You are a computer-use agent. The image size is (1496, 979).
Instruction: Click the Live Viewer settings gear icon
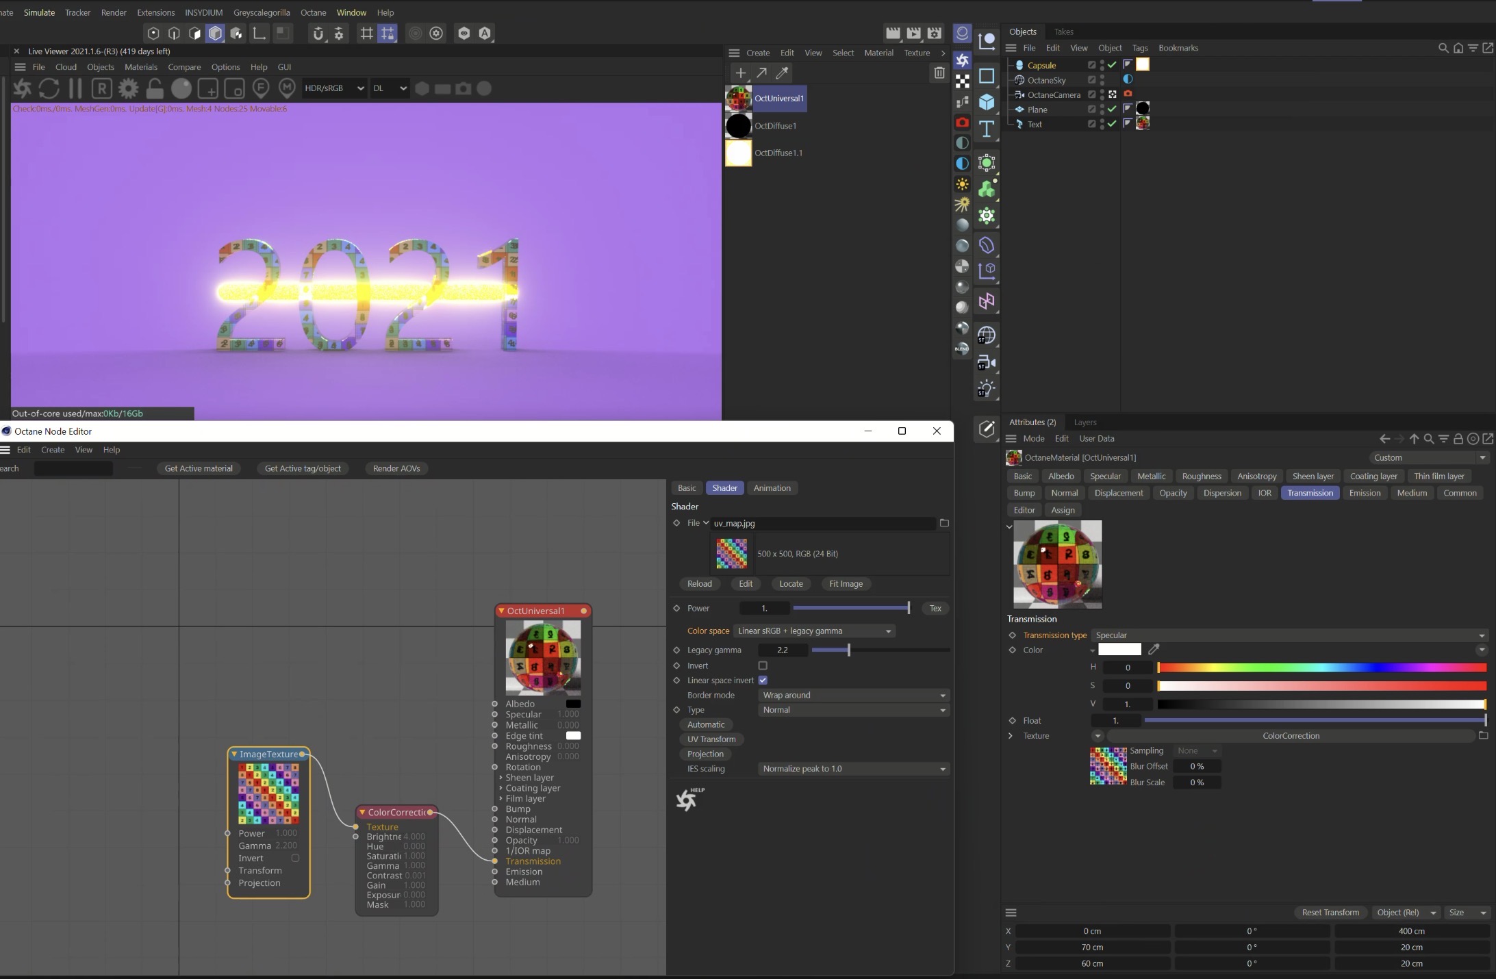tap(128, 88)
